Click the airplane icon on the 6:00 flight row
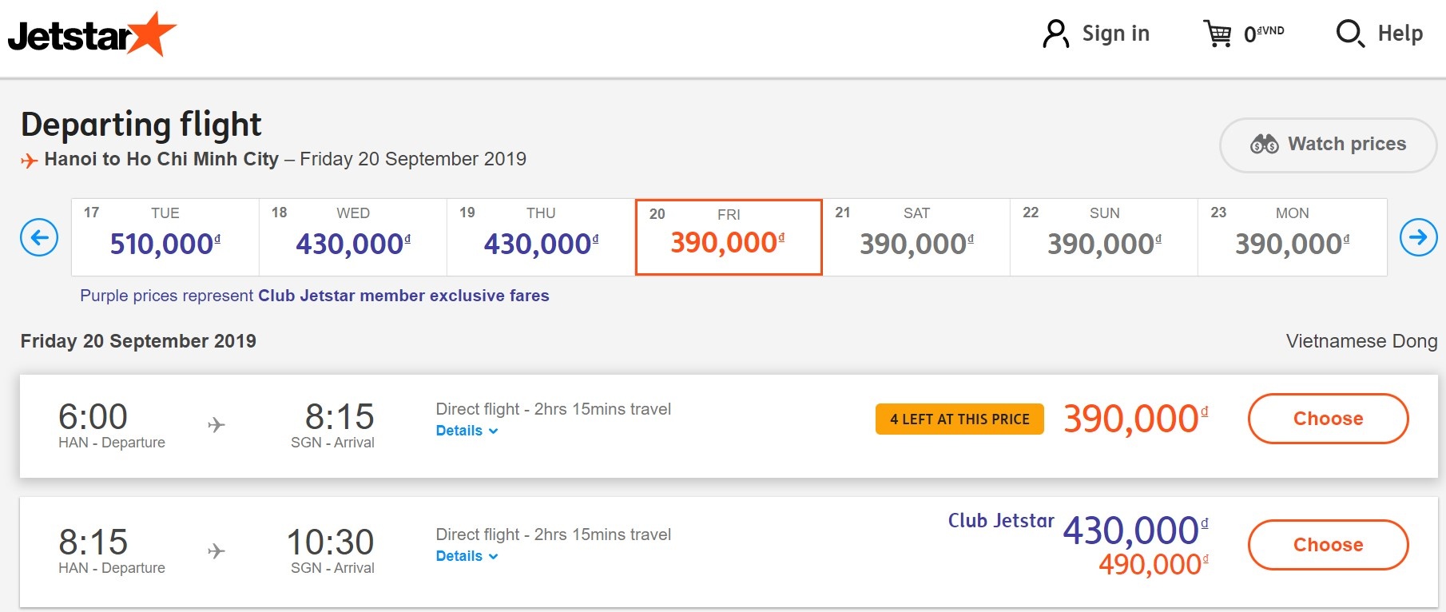Viewport: 1446px width, 612px height. click(216, 425)
